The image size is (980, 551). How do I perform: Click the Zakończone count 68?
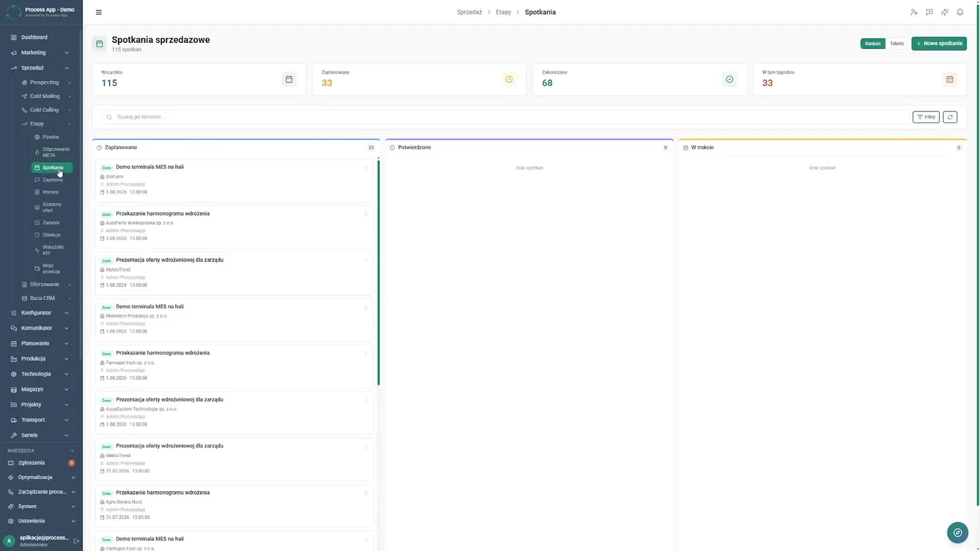click(547, 83)
